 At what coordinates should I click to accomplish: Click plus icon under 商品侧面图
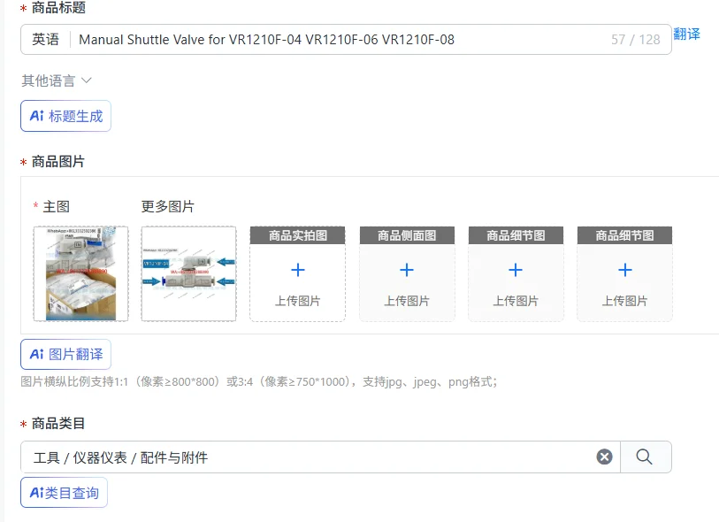tap(407, 270)
